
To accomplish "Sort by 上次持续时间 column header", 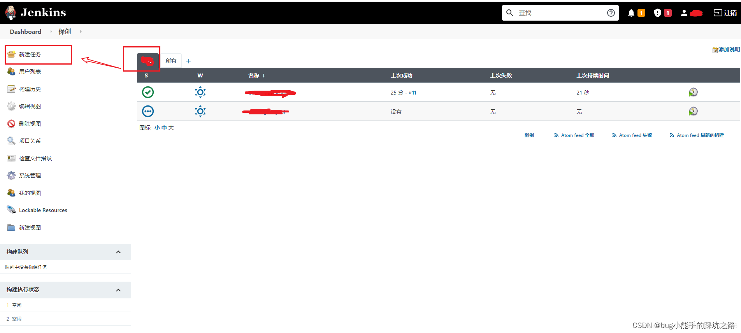I will (x=593, y=75).
